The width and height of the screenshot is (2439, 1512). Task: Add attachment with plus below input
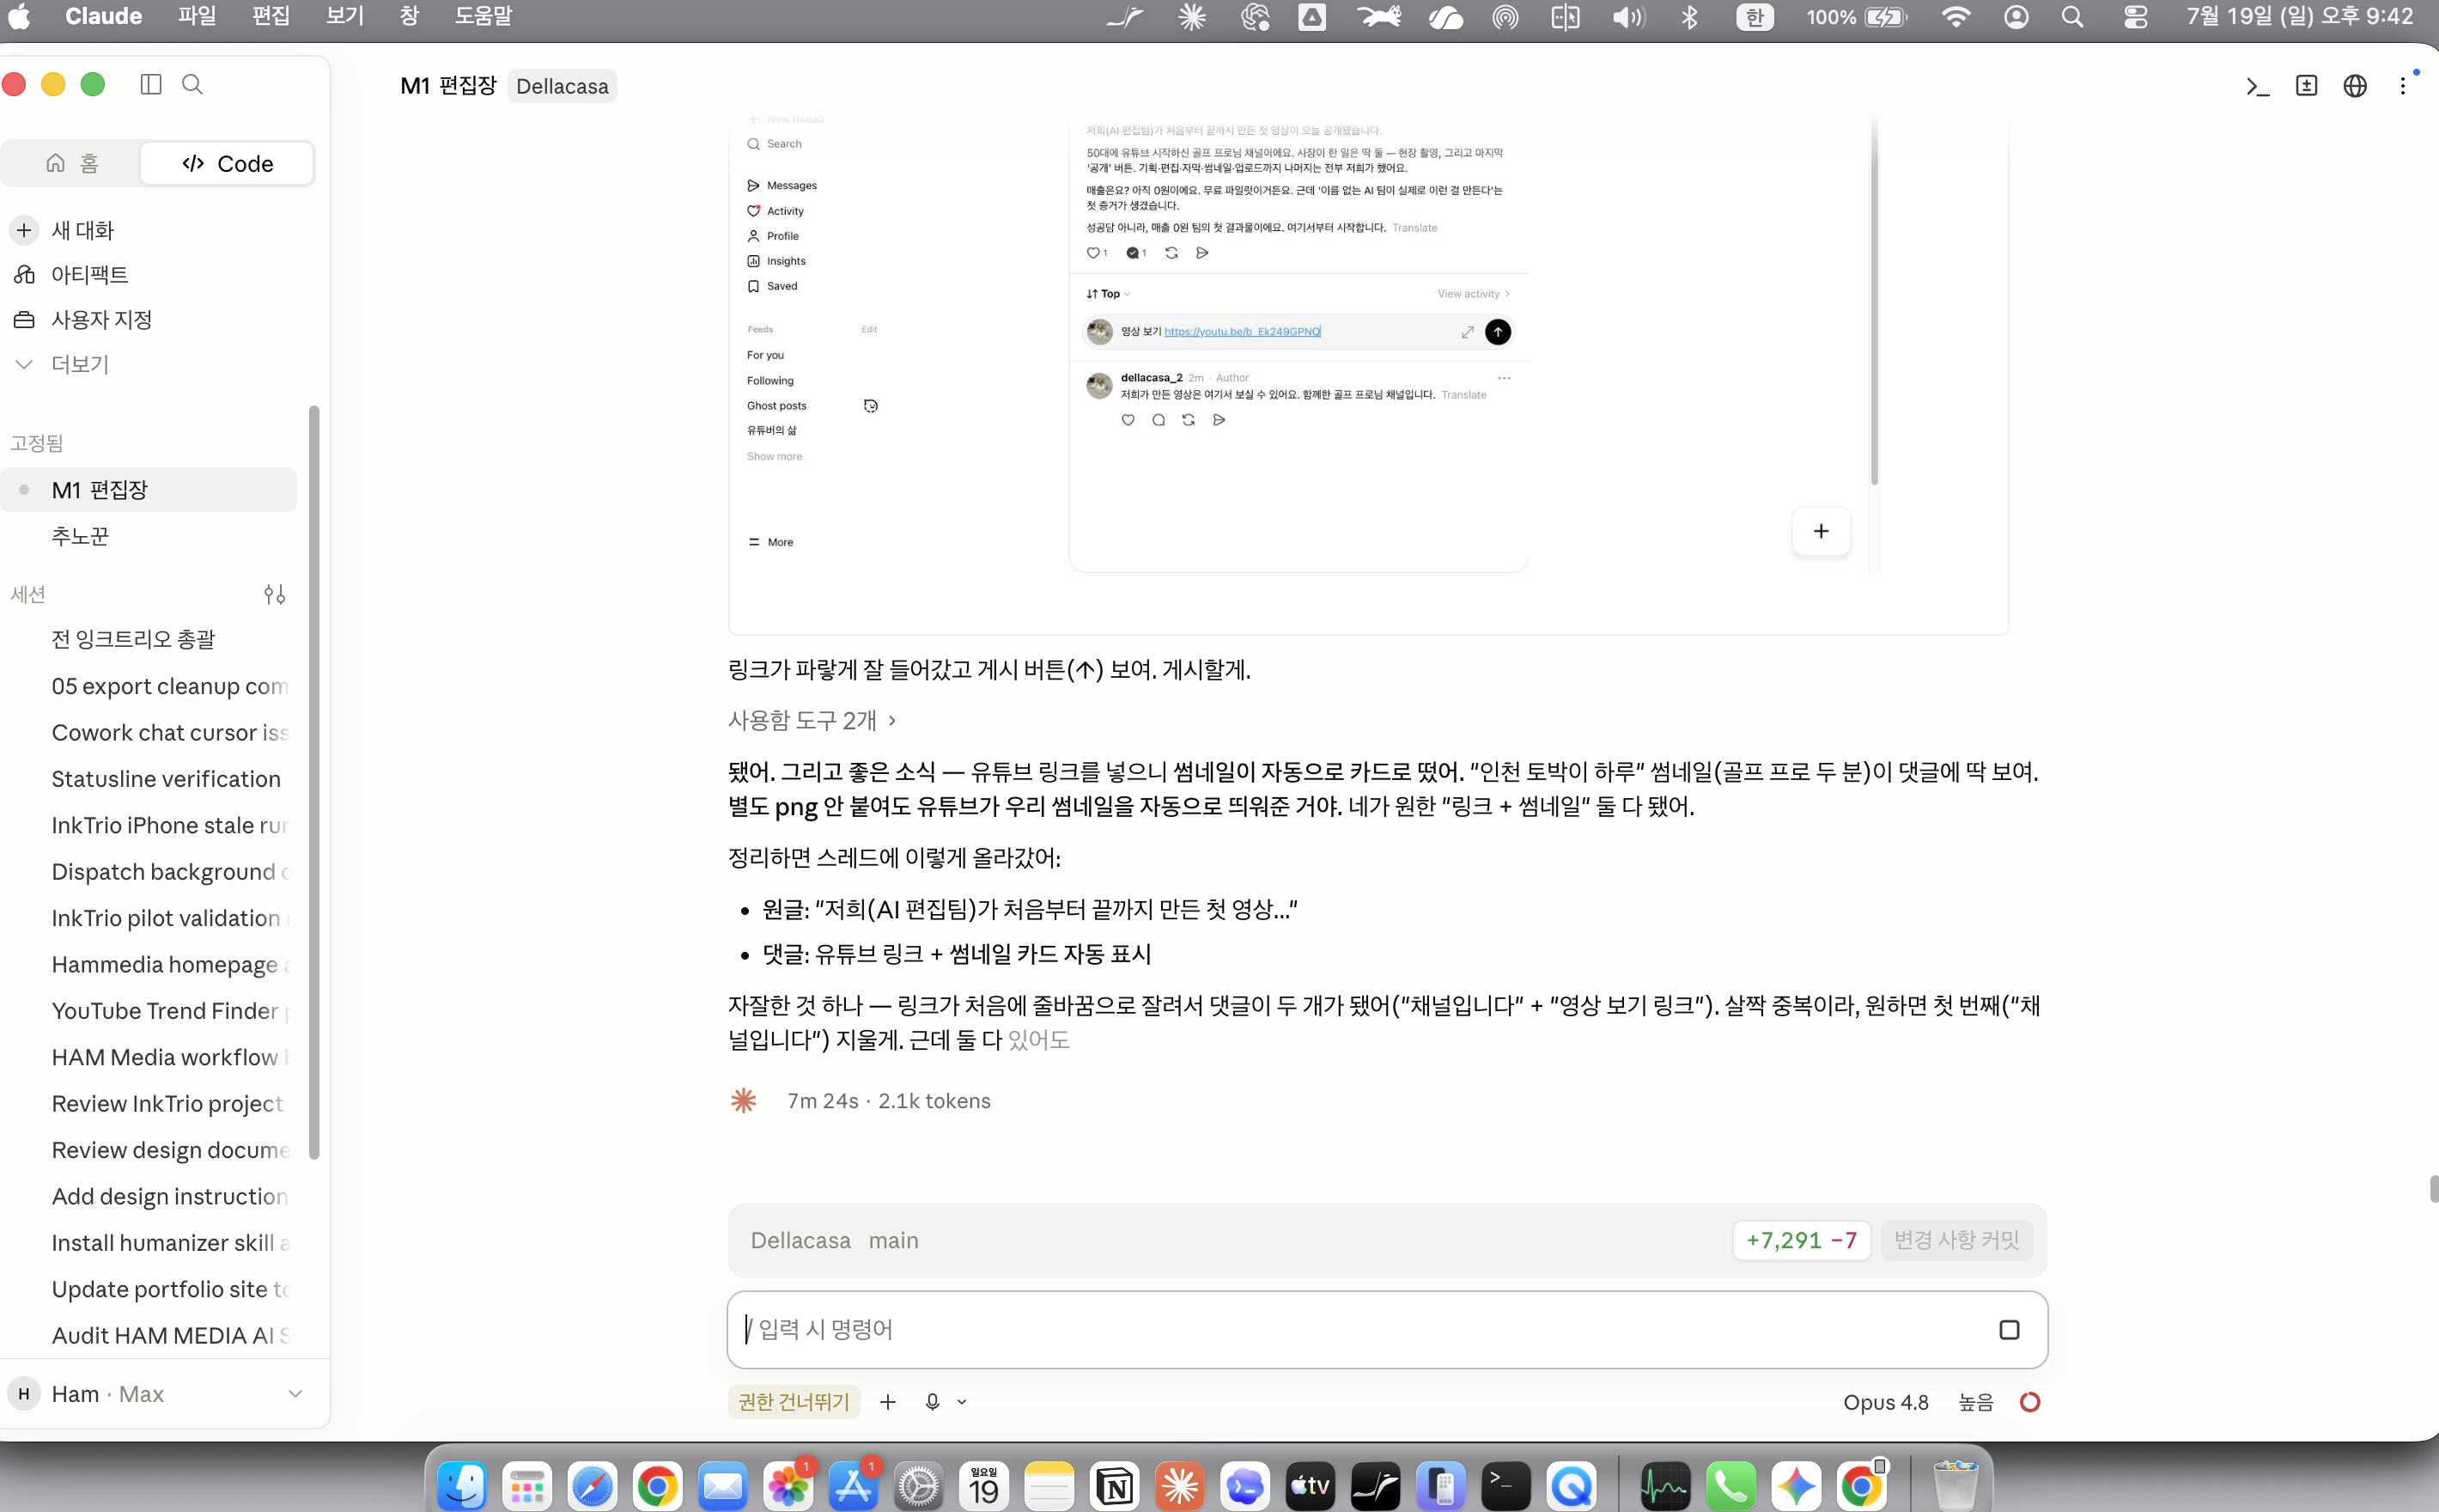[886, 1402]
